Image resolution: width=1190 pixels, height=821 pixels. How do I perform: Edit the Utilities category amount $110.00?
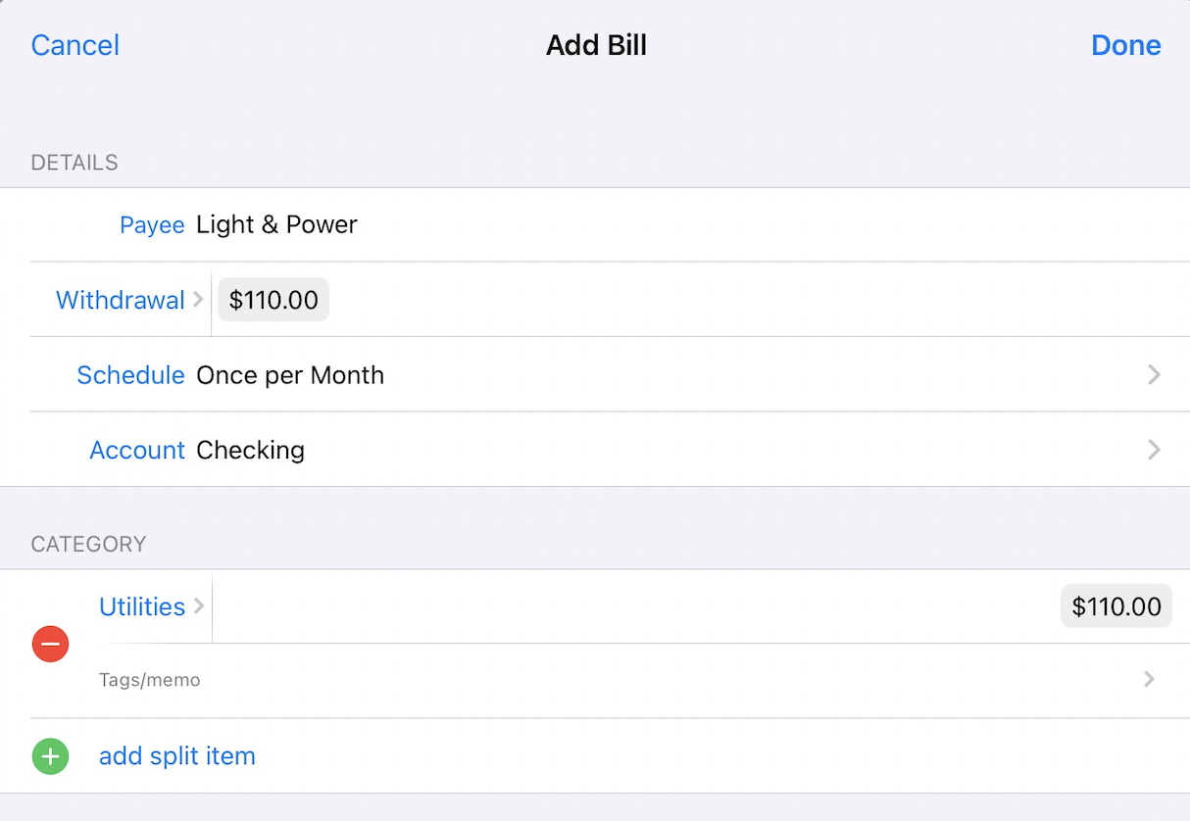(1116, 606)
